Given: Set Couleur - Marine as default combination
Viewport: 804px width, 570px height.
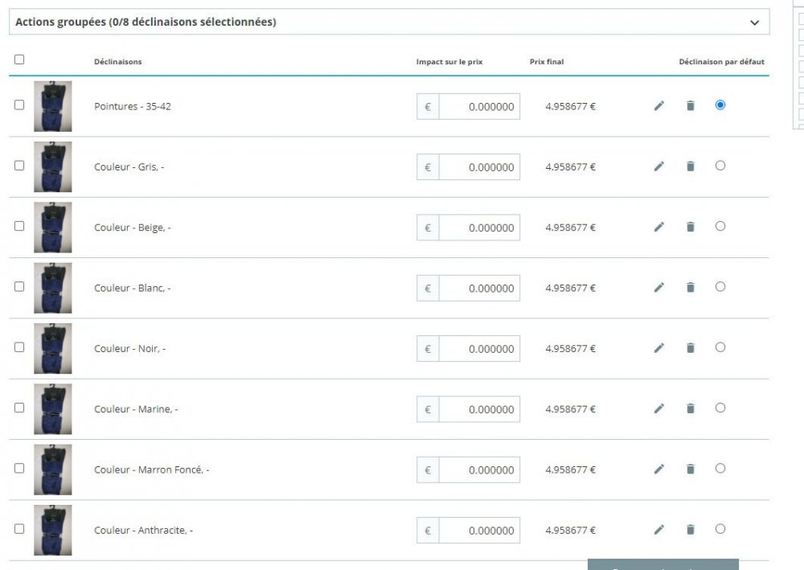Looking at the screenshot, I should tap(720, 408).
